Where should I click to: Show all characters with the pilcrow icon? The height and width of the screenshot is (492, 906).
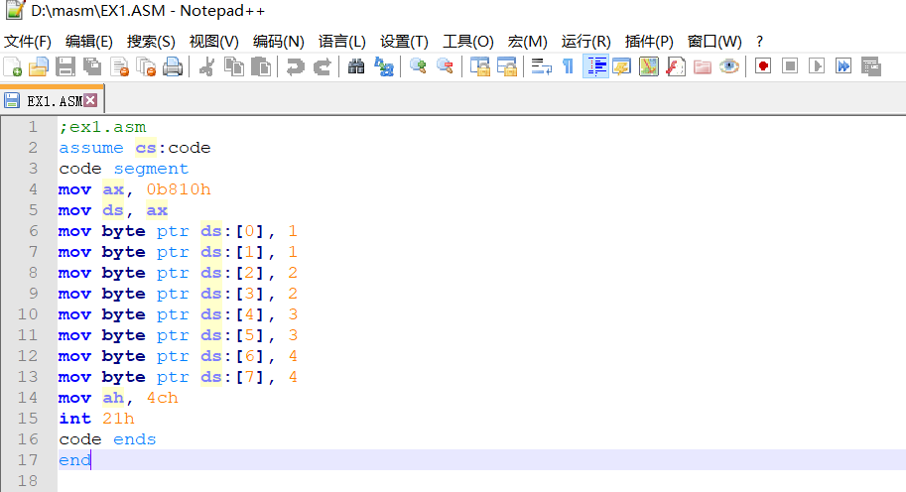(x=568, y=67)
